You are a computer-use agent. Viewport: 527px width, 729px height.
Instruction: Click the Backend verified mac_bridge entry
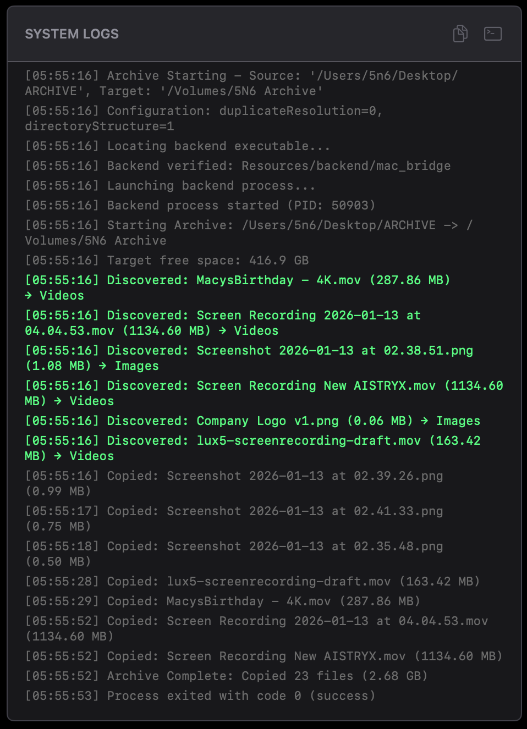[x=237, y=165]
